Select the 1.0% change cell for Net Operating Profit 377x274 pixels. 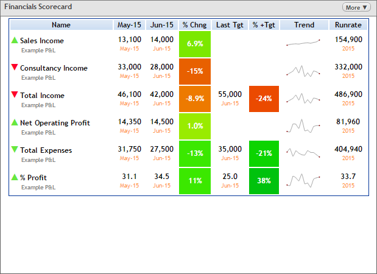(195, 126)
